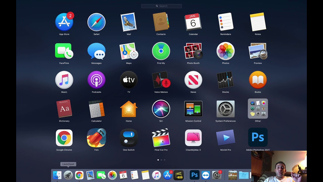
Task: Open Reminders from the Dock
Action: click(x=134, y=175)
